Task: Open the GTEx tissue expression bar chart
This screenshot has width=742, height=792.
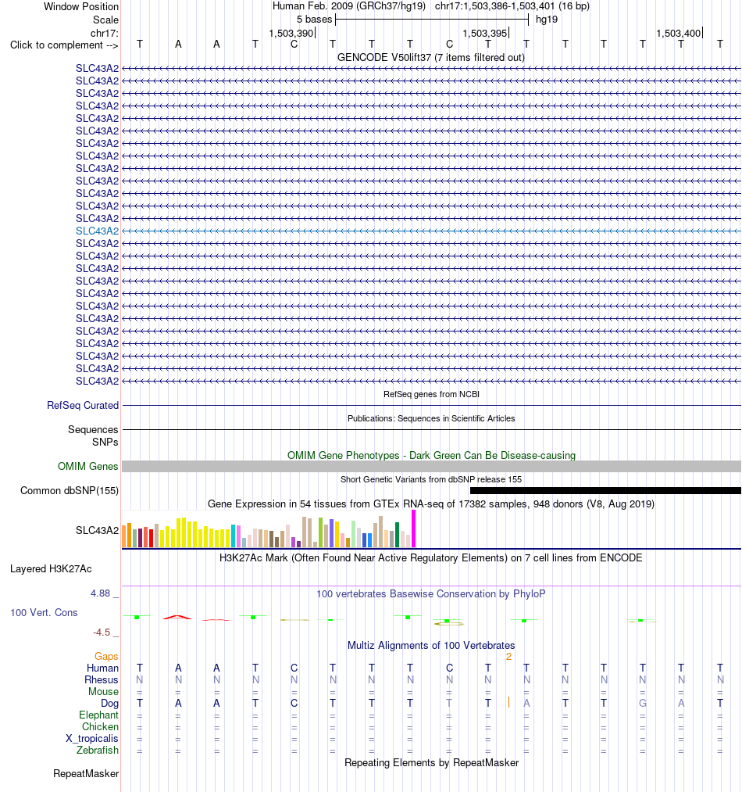Action: tap(269, 529)
